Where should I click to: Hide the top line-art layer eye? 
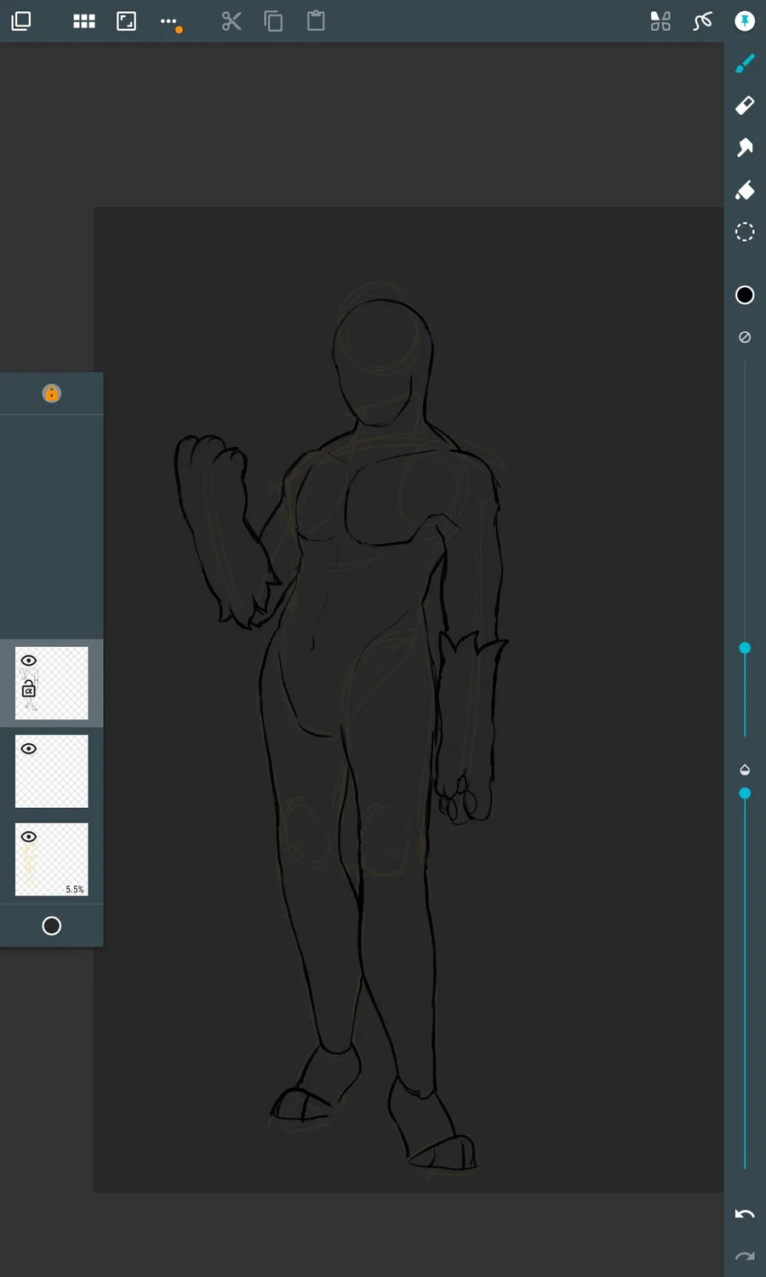tap(29, 661)
